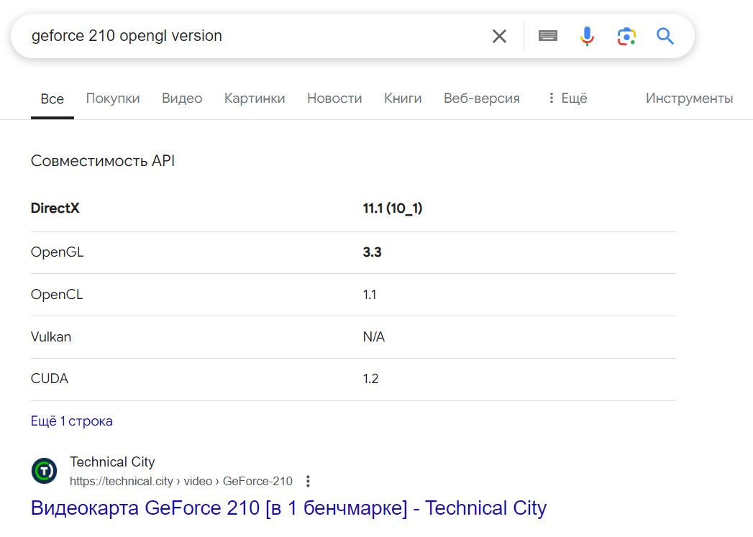Open Видеокарта GeForce 210 Technical City result
Image resolution: width=753 pixels, height=537 pixels.
(288, 508)
